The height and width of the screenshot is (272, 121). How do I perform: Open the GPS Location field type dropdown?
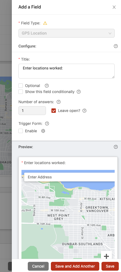pyautogui.click(x=66, y=33)
